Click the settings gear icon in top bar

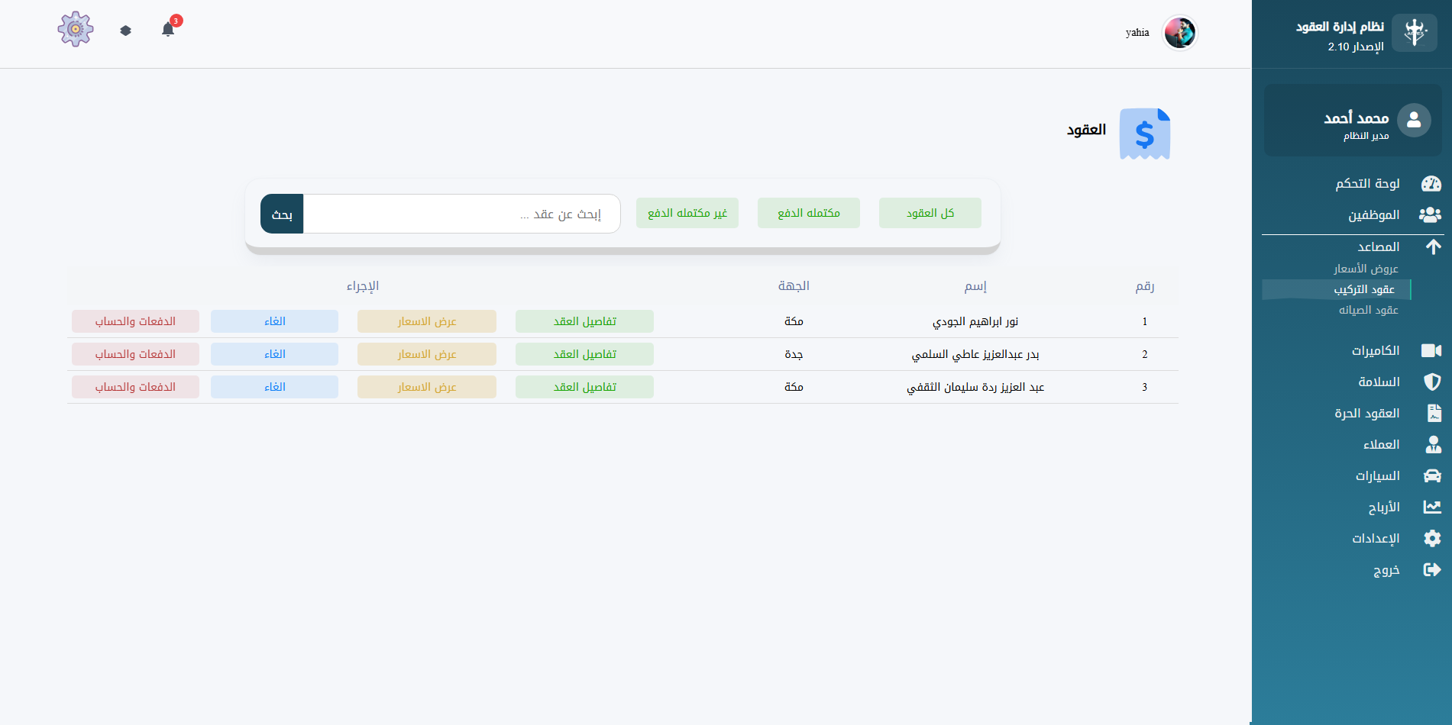click(76, 30)
